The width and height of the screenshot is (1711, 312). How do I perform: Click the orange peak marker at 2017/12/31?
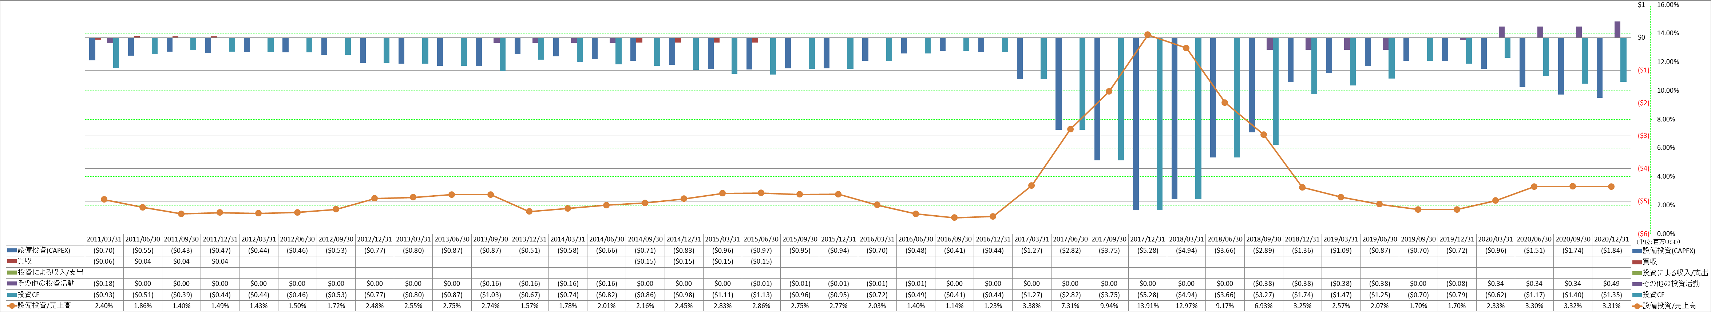pos(1148,35)
